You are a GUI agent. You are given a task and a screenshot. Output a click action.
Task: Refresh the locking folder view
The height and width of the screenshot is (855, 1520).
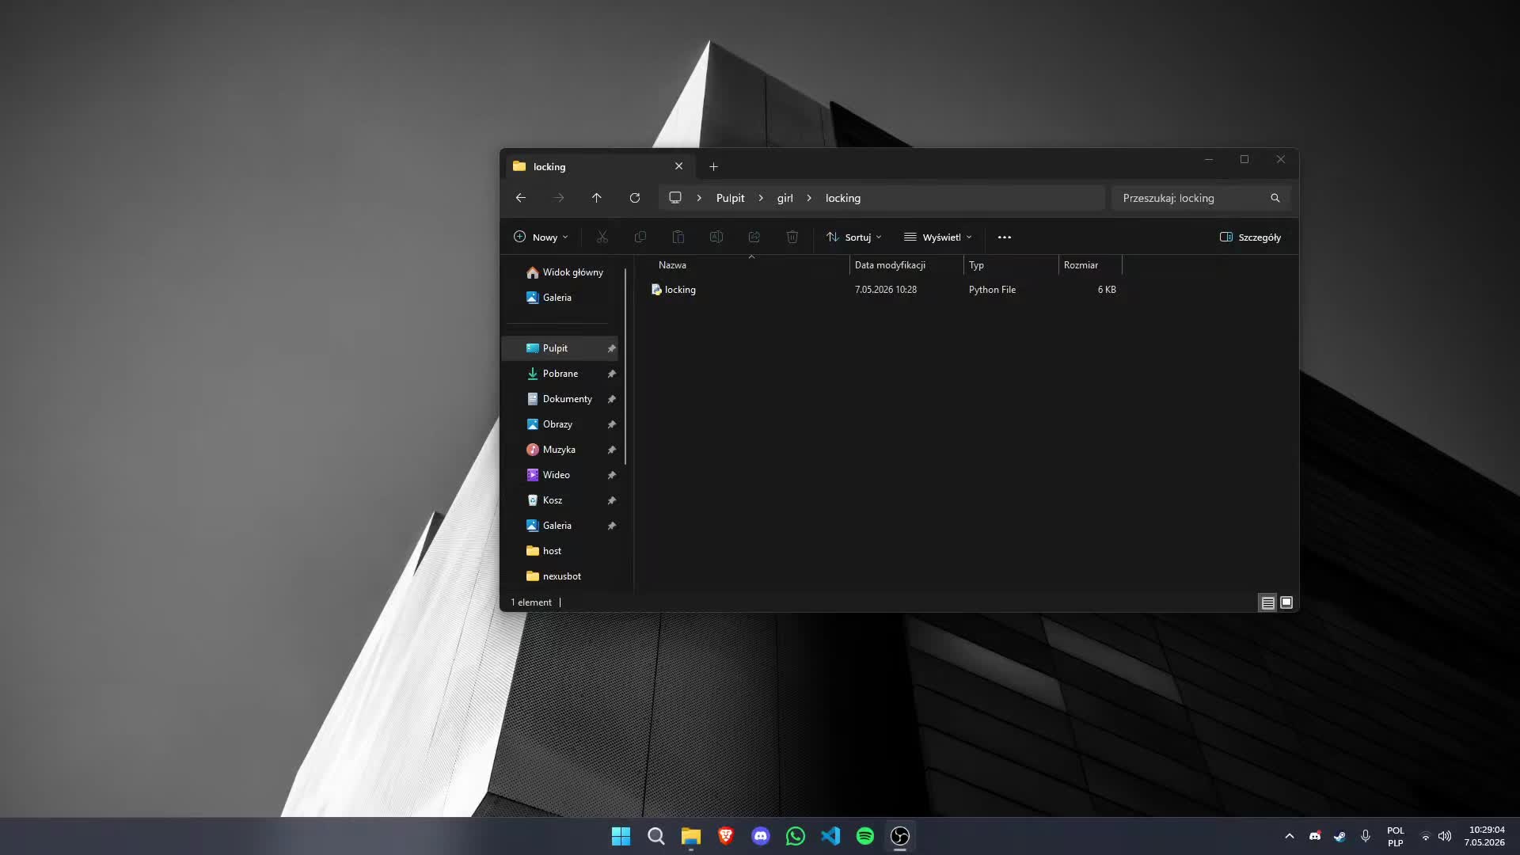click(635, 198)
